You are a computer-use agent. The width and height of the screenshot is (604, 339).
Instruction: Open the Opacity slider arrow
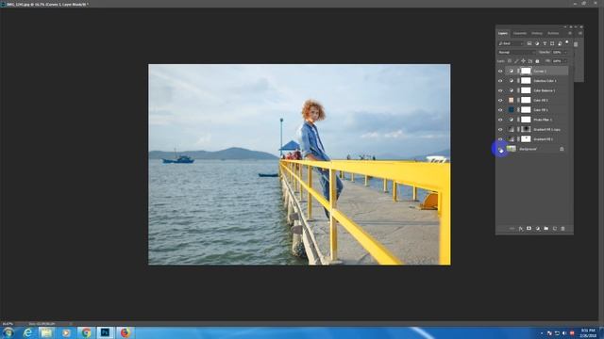point(566,53)
